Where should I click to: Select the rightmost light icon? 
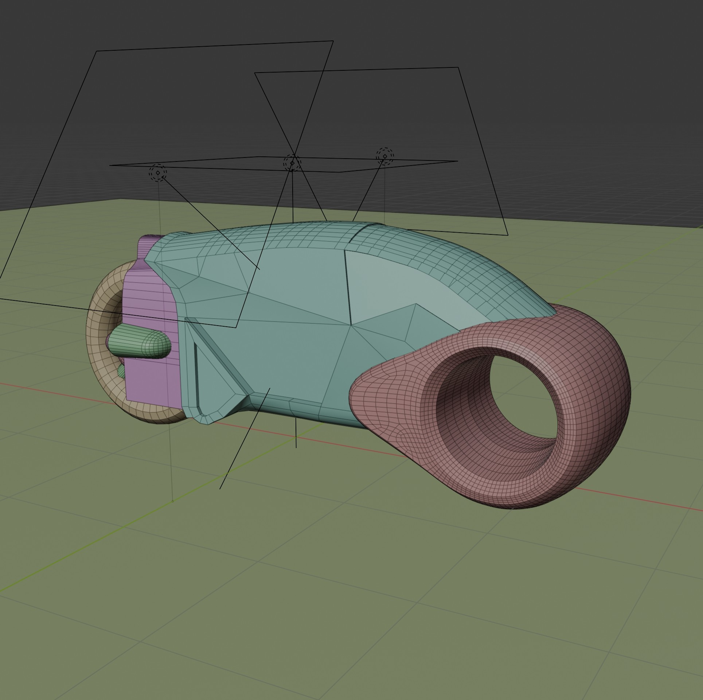[x=385, y=156]
